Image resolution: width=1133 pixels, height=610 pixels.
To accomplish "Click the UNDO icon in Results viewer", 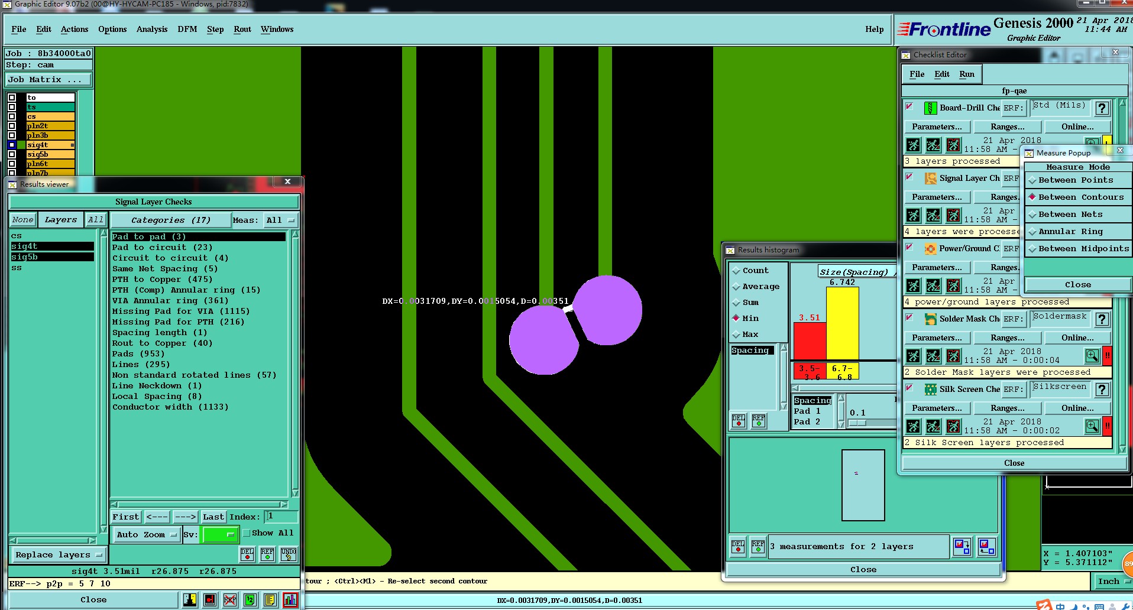I will click(x=289, y=554).
